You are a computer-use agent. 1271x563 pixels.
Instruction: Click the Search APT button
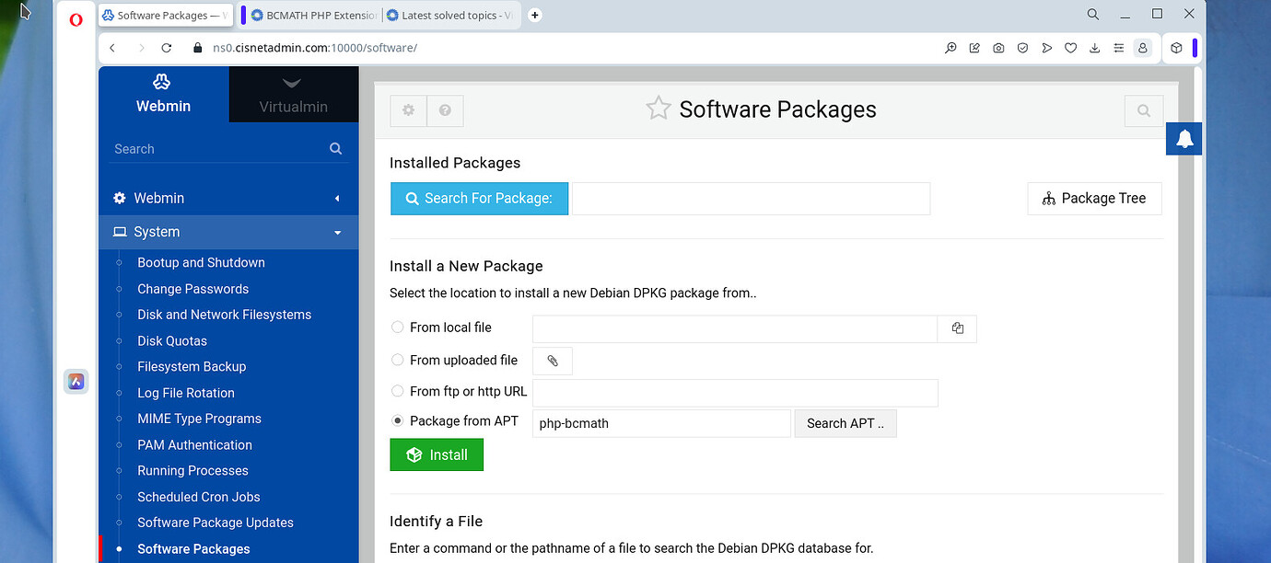pyautogui.click(x=845, y=423)
